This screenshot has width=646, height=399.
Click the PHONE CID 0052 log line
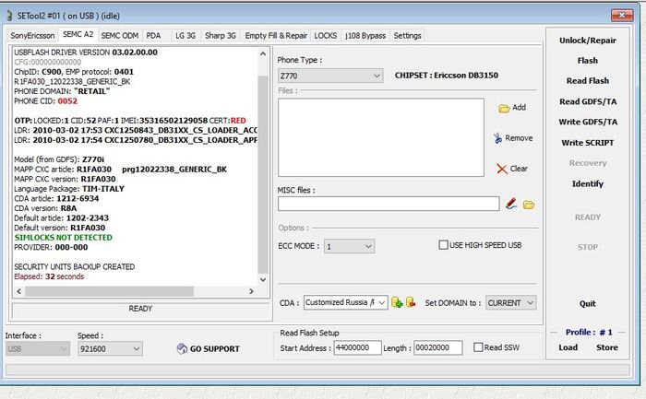[x=46, y=101]
